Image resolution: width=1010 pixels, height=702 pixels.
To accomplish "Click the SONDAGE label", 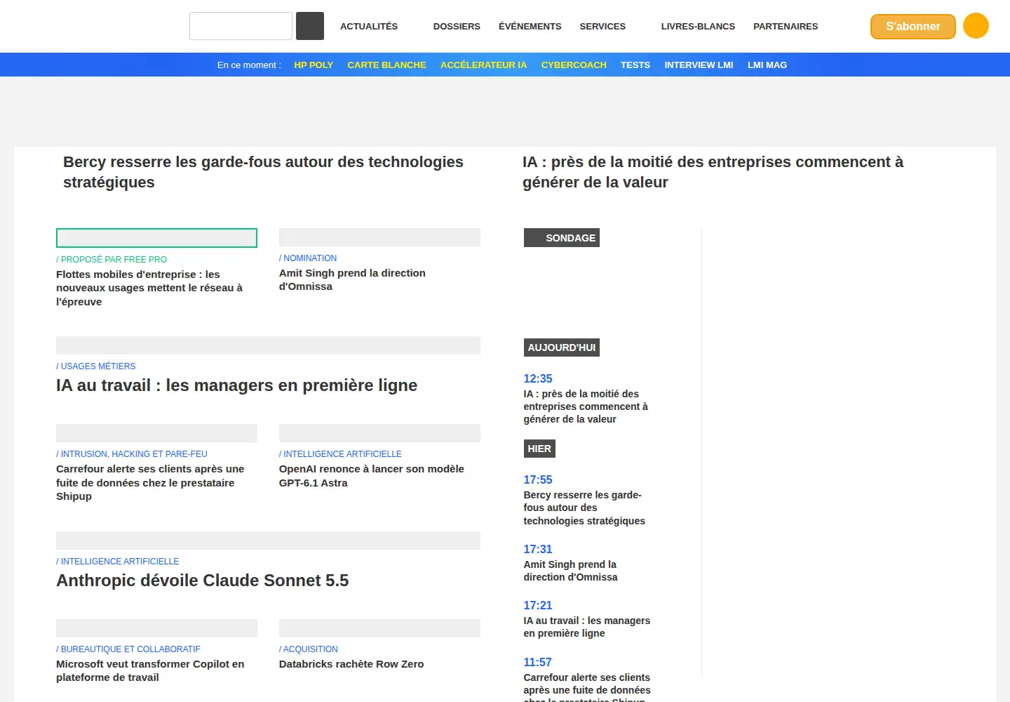I will [x=562, y=238].
